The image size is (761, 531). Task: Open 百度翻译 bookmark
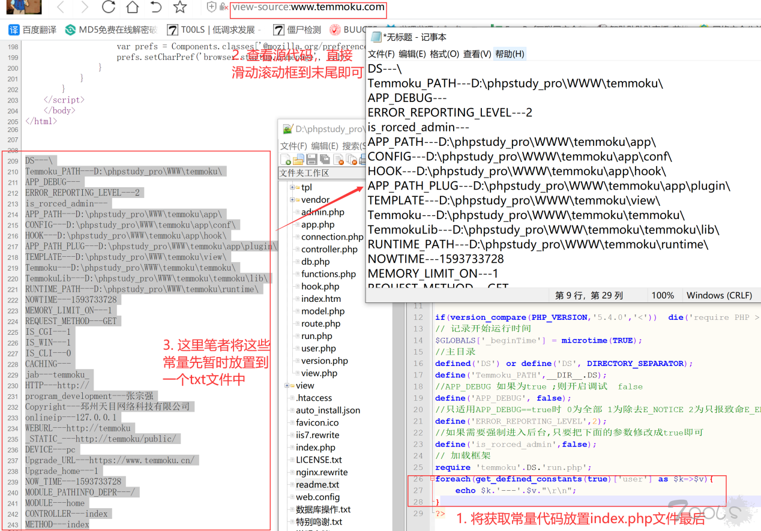(x=32, y=29)
